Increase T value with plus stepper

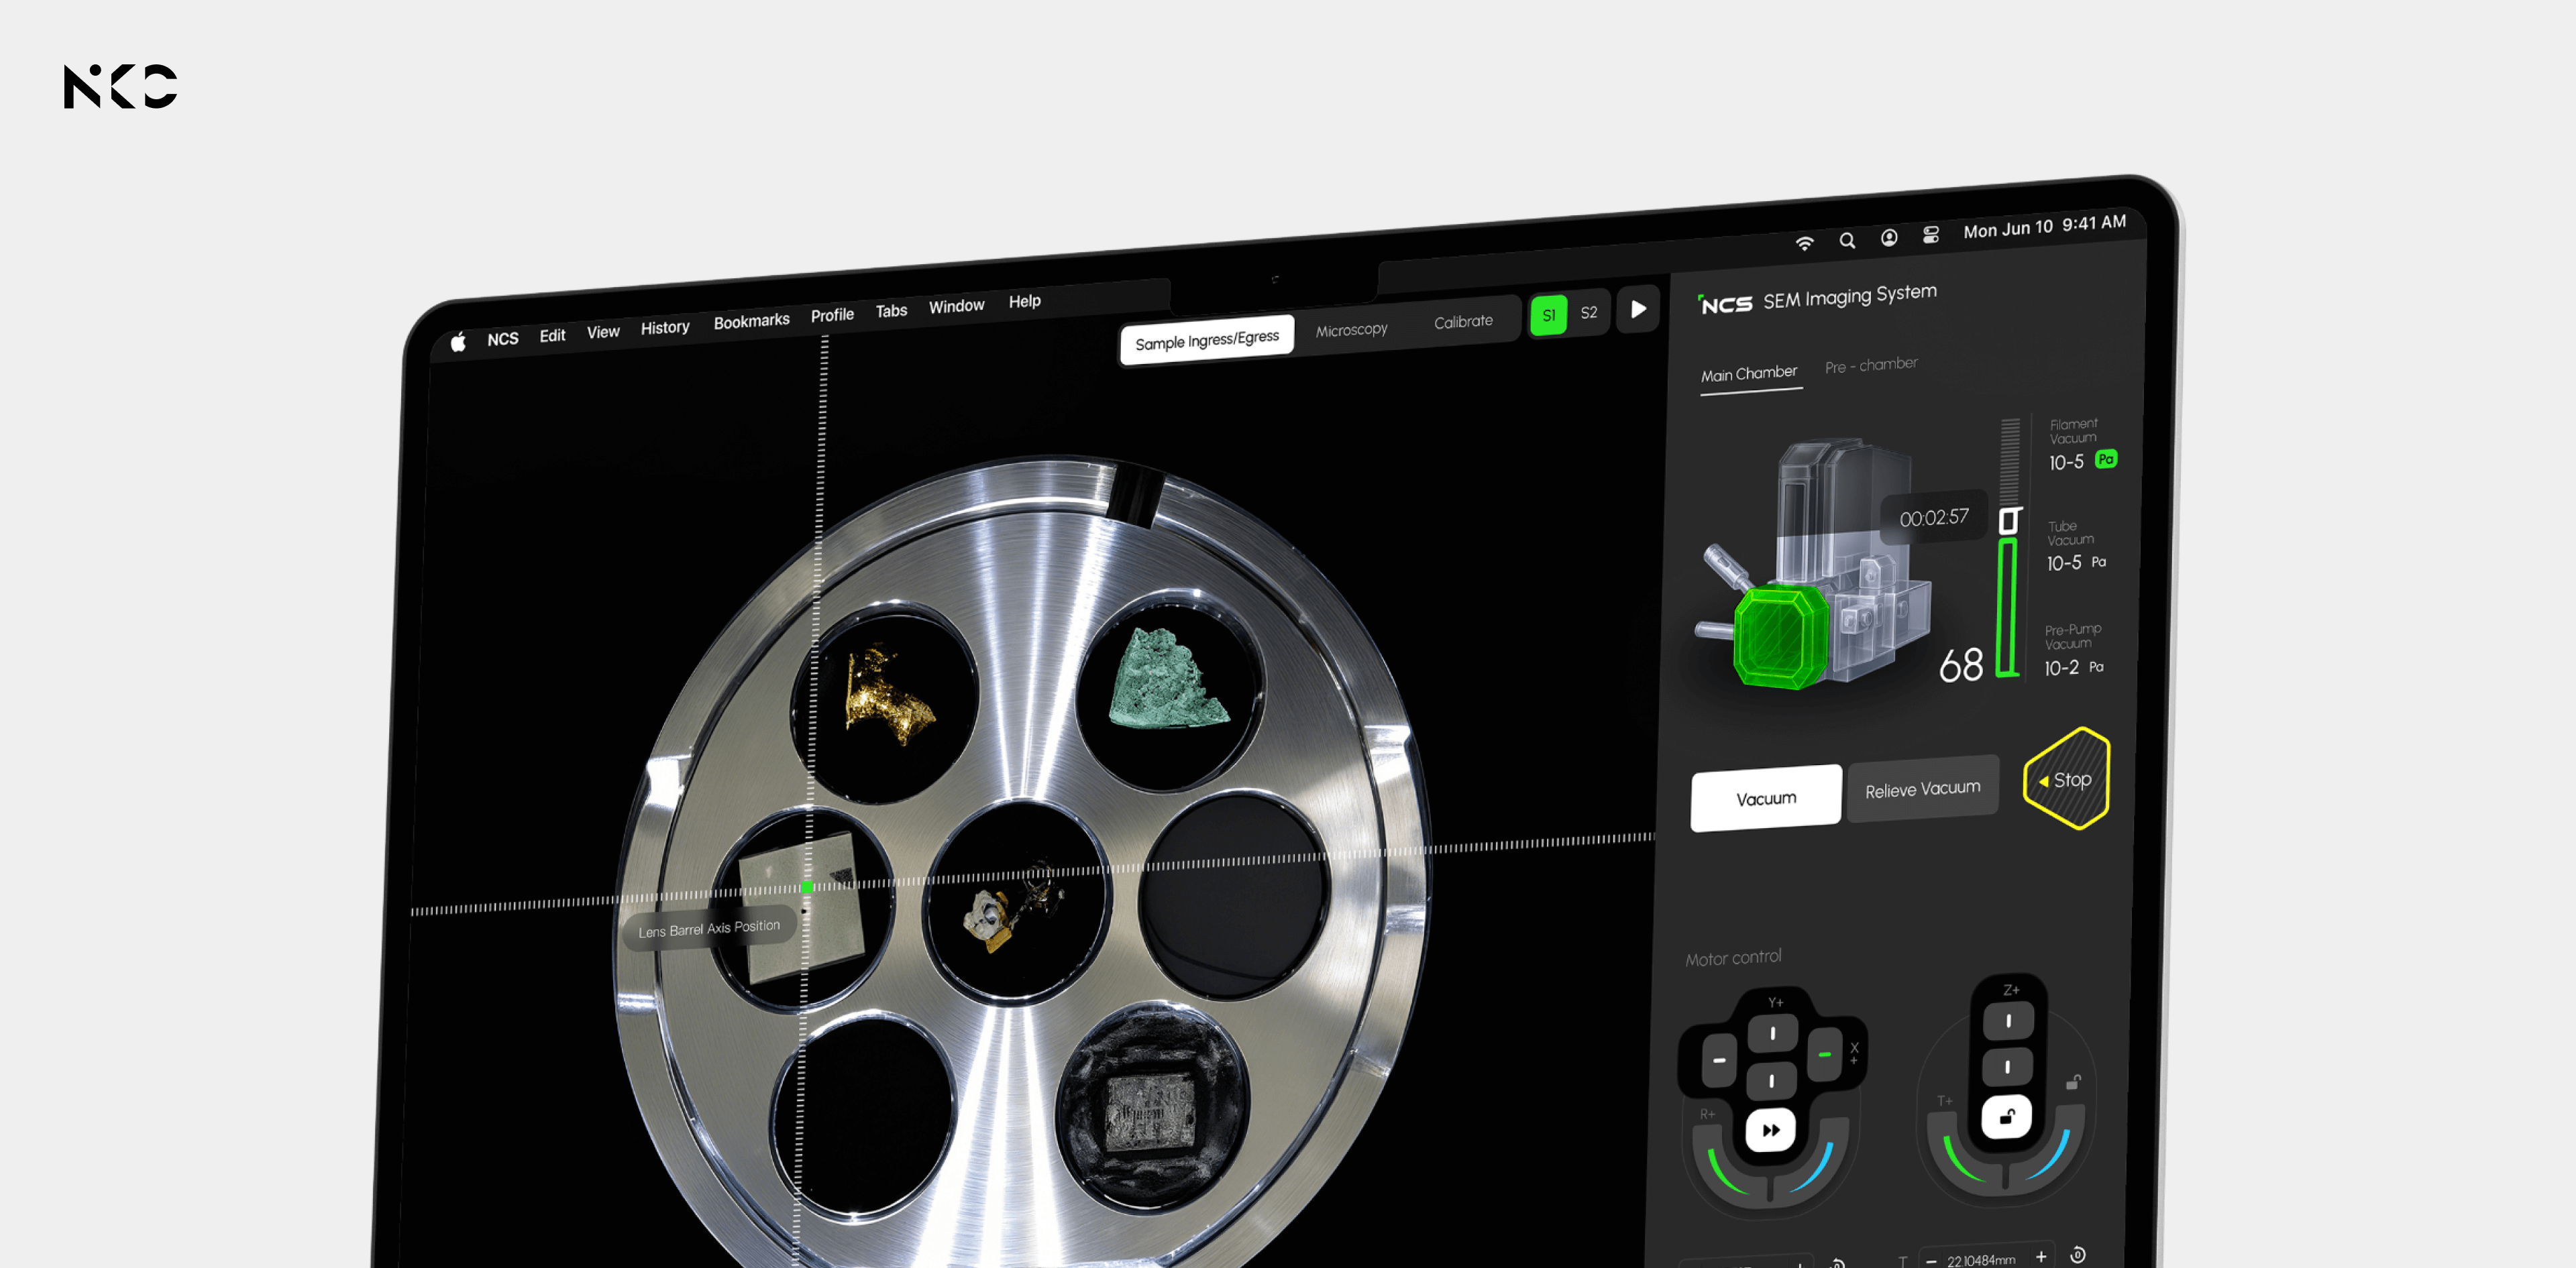tap(2041, 1256)
